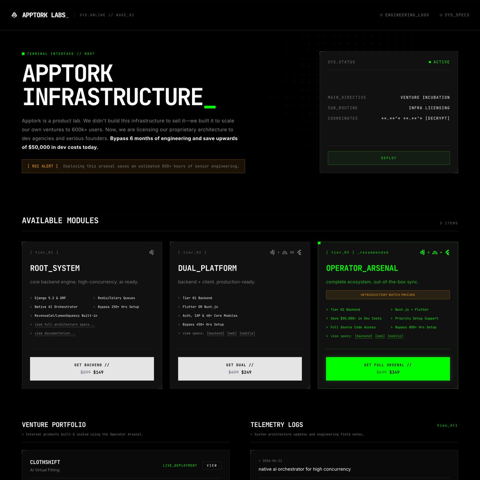
Task: Click [DECRYPT] next to coordinates
Action: click(x=438, y=118)
